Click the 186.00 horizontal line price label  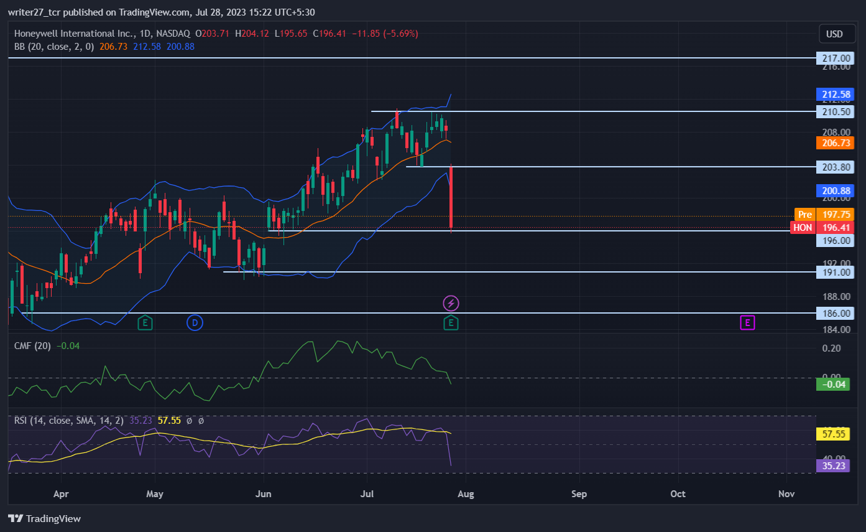pyautogui.click(x=836, y=313)
